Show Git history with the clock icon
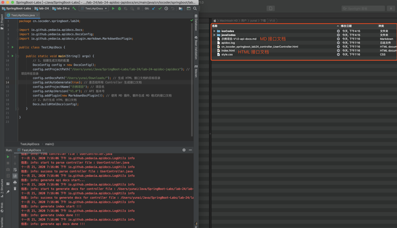The height and width of the screenshot is (228, 397). [166, 8]
